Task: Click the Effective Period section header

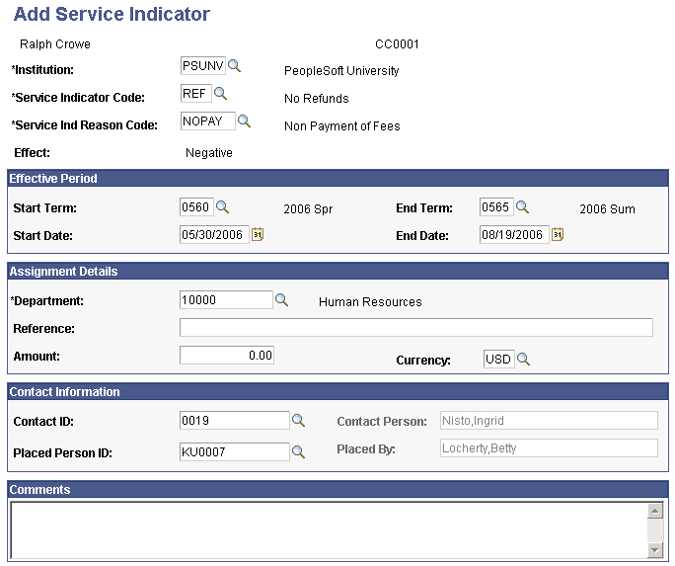Action: pyautogui.click(x=337, y=179)
